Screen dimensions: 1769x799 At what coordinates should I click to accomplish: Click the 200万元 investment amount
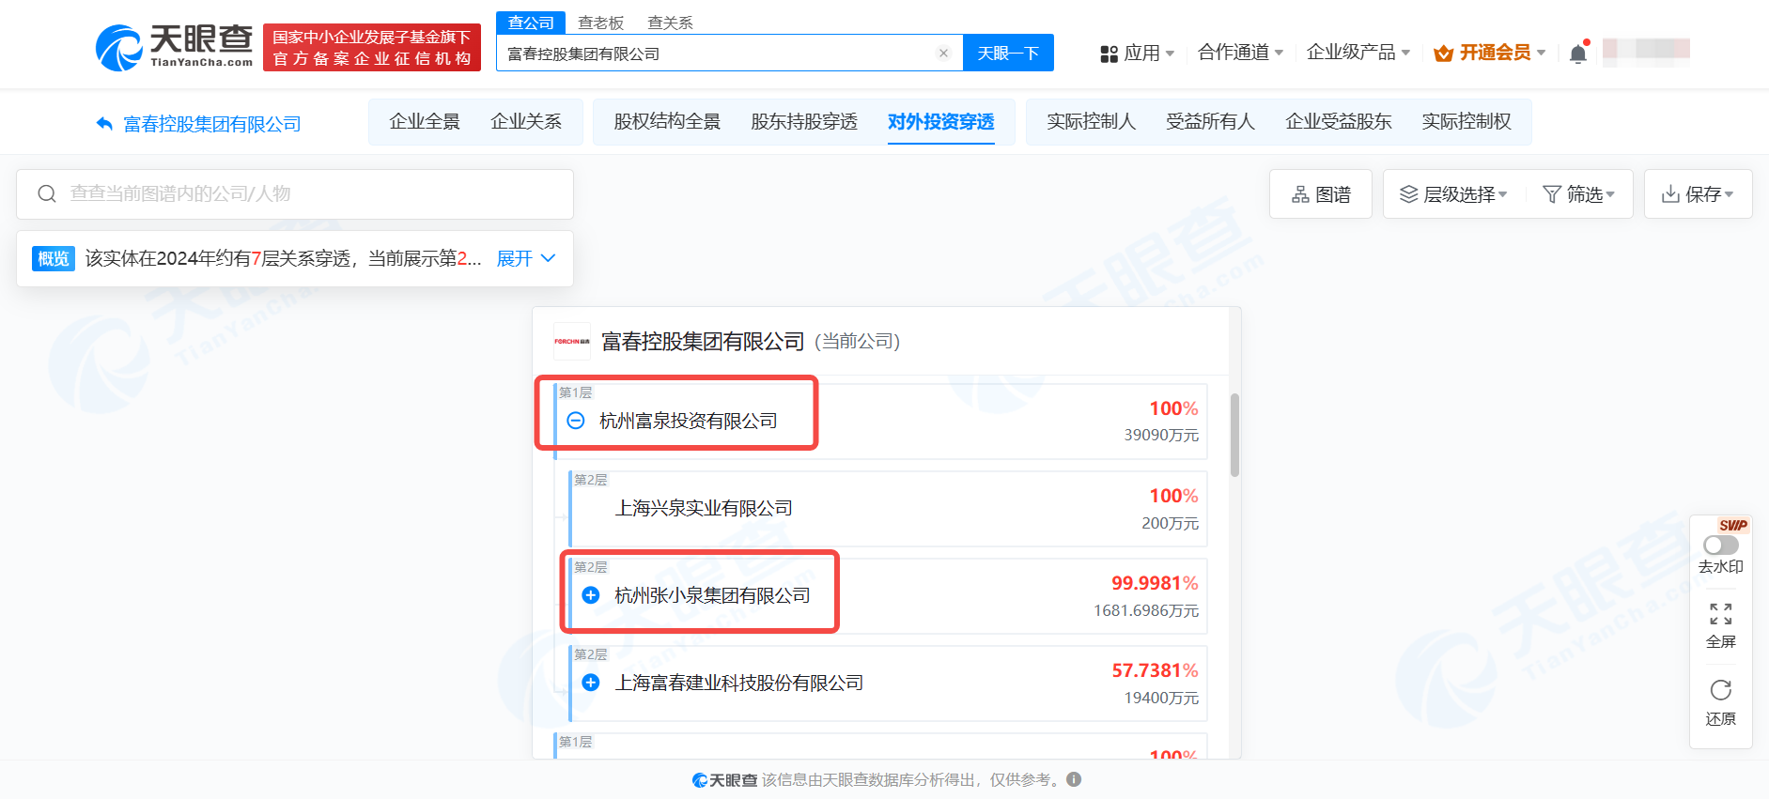1171,524
